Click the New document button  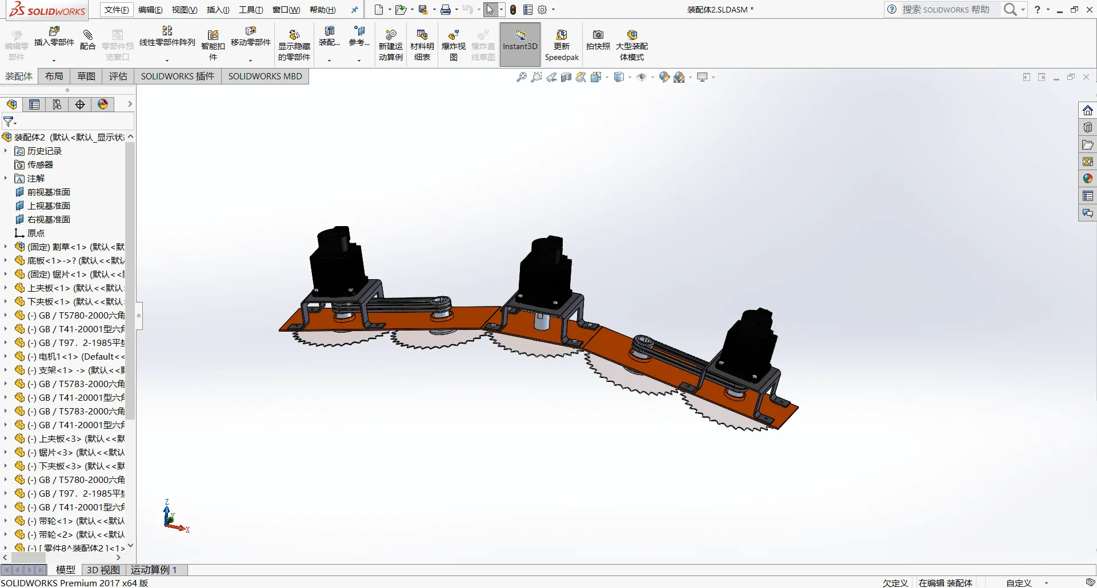coord(379,10)
